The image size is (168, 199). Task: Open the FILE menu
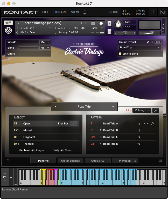click(45, 12)
